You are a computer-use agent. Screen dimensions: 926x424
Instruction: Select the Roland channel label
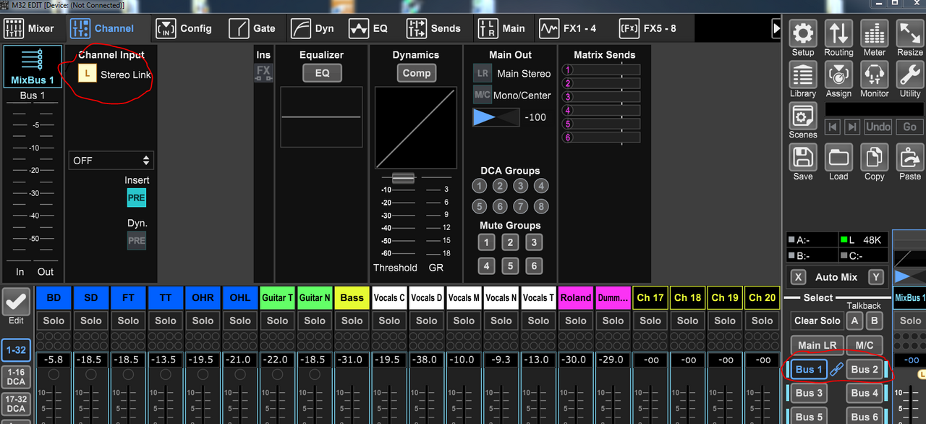(x=576, y=297)
